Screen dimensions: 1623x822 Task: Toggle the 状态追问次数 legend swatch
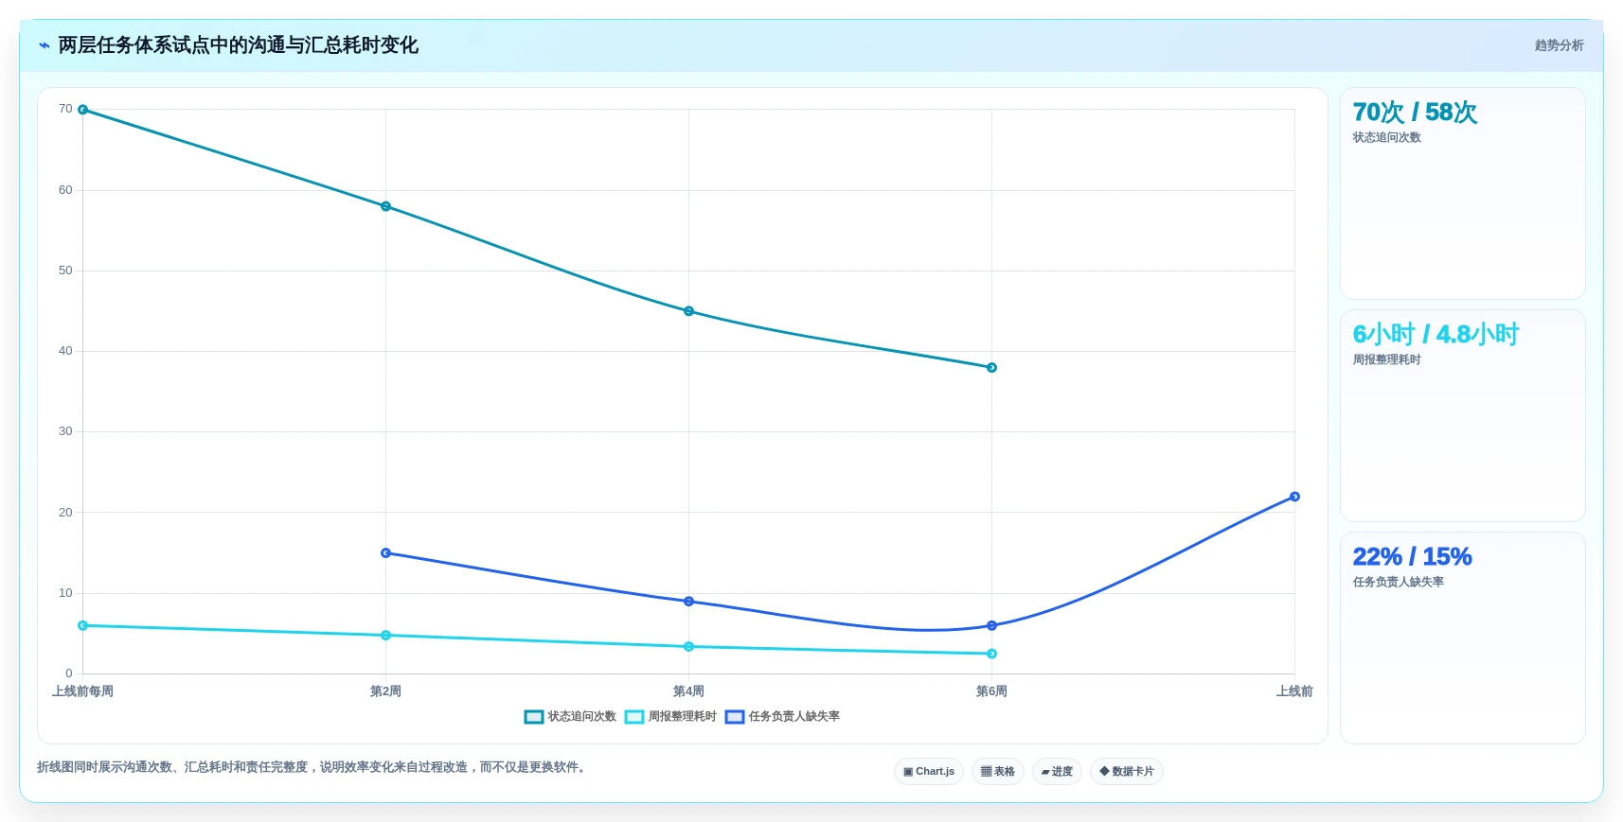tap(534, 717)
